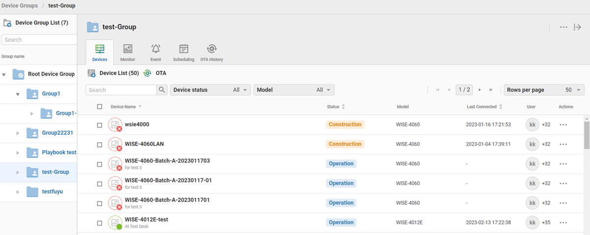Click the device list vertical scrollbar

(587, 133)
